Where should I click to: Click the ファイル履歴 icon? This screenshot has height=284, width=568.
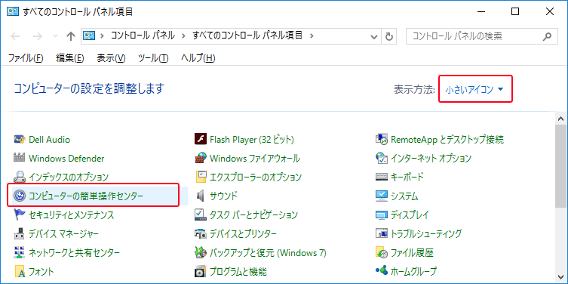(382, 252)
